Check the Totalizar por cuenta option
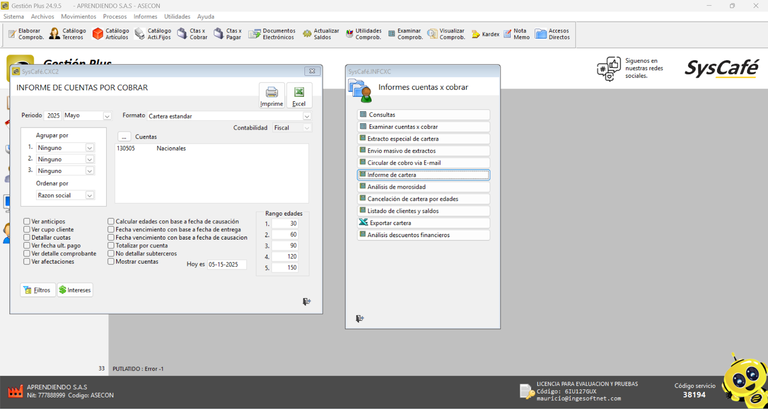Viewport: 768px width, 409px height. coord(111,246)
